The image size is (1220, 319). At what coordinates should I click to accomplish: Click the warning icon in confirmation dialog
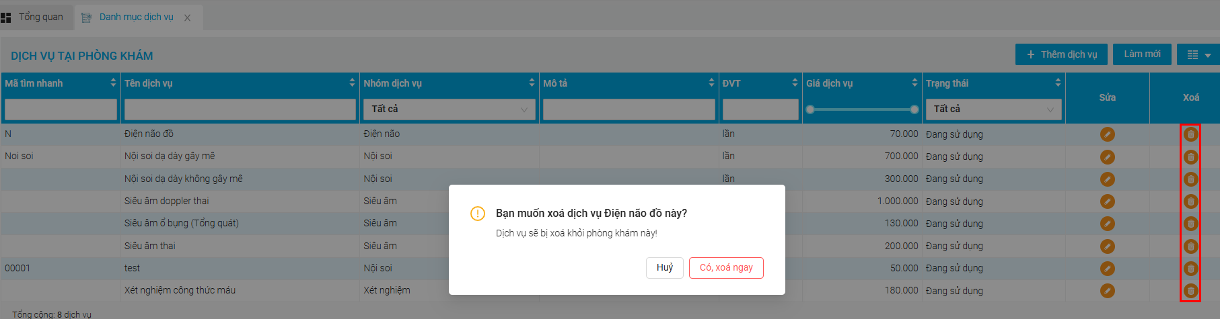click(x=478, y=214)
